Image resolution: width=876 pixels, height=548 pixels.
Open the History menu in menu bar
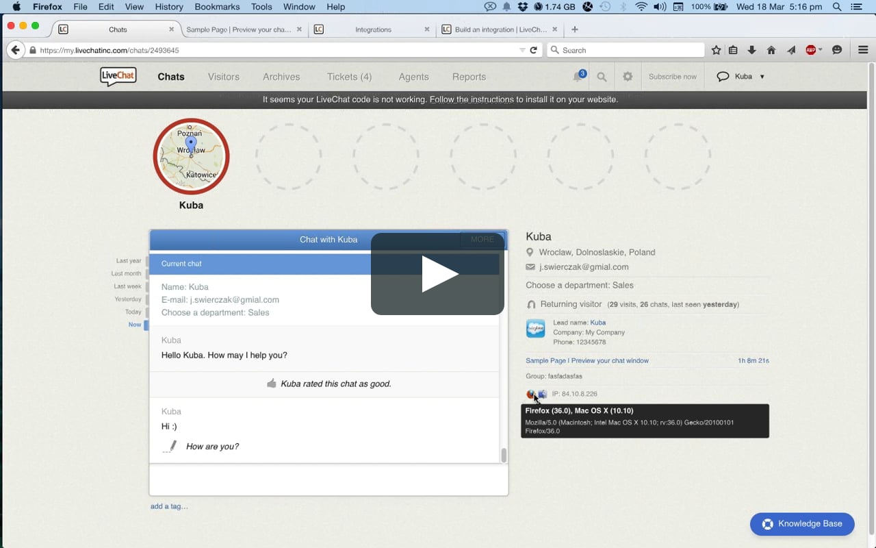click(169, 7)
